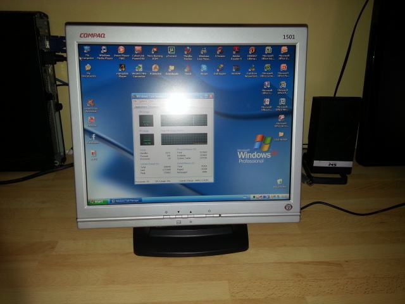Click the CPU Usage History graph

(x=184, y=120)
